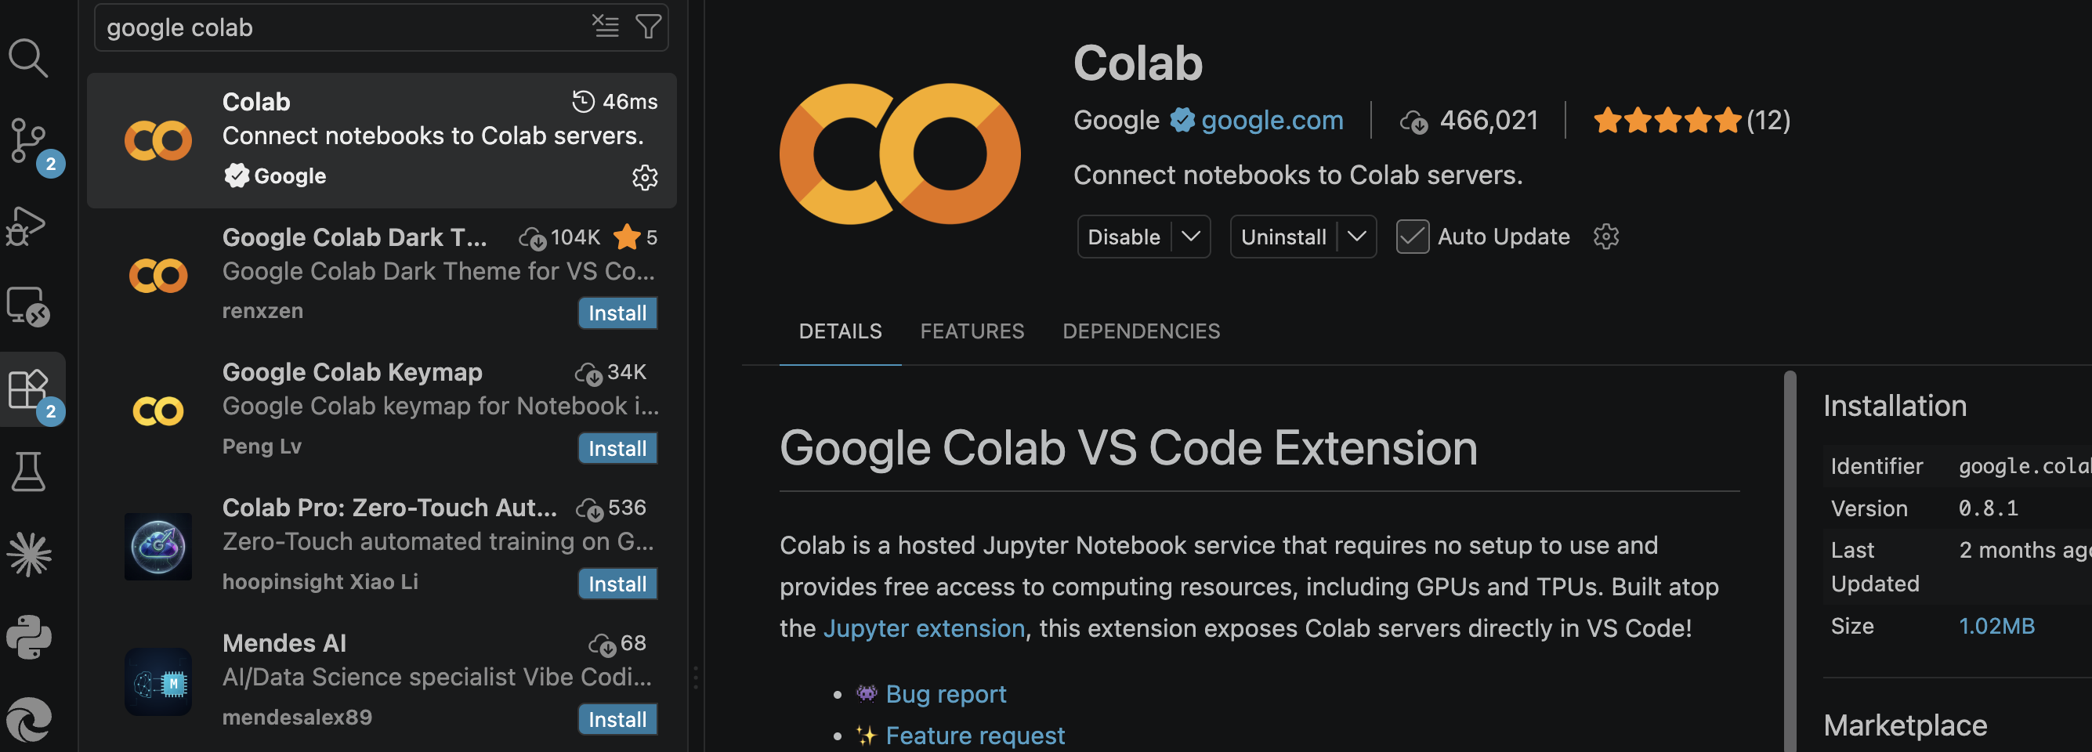Click manage gear on Colab list item
The height and width of the screenshot is (752, 2092).
click(645, 177)
